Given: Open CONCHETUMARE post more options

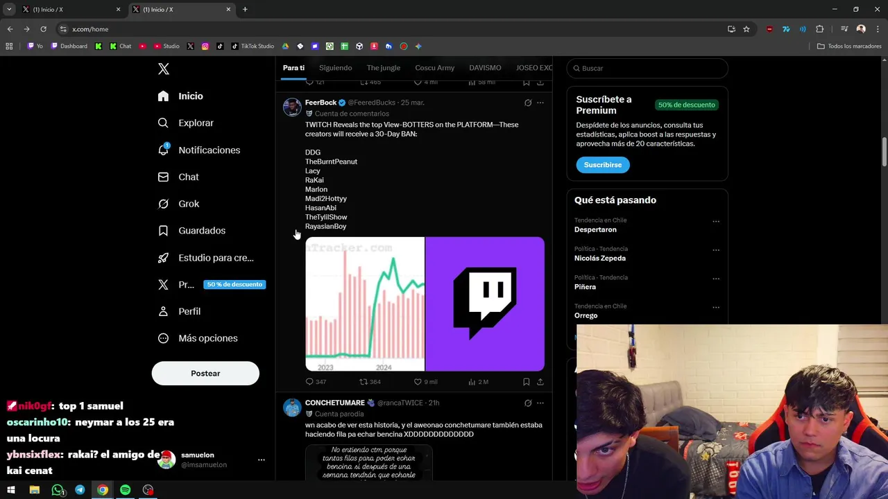Looking at the screenshot, I should click(x=540, y=403).
